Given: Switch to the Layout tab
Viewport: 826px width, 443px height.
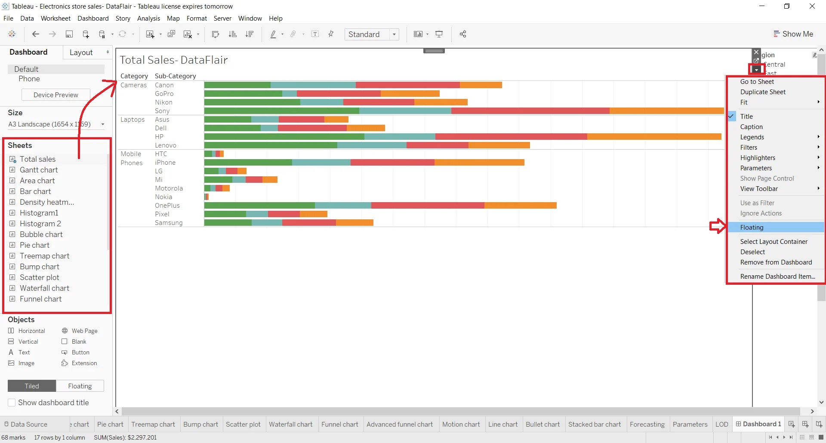Looking at the screenshot, I should [82, 52].
